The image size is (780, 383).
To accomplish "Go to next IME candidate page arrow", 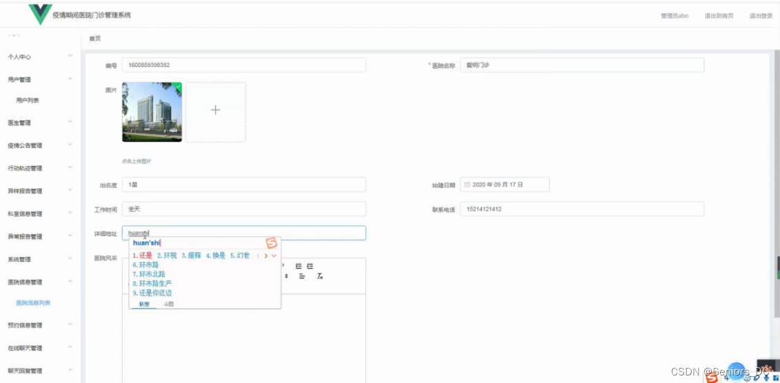I will click(266, 256).
